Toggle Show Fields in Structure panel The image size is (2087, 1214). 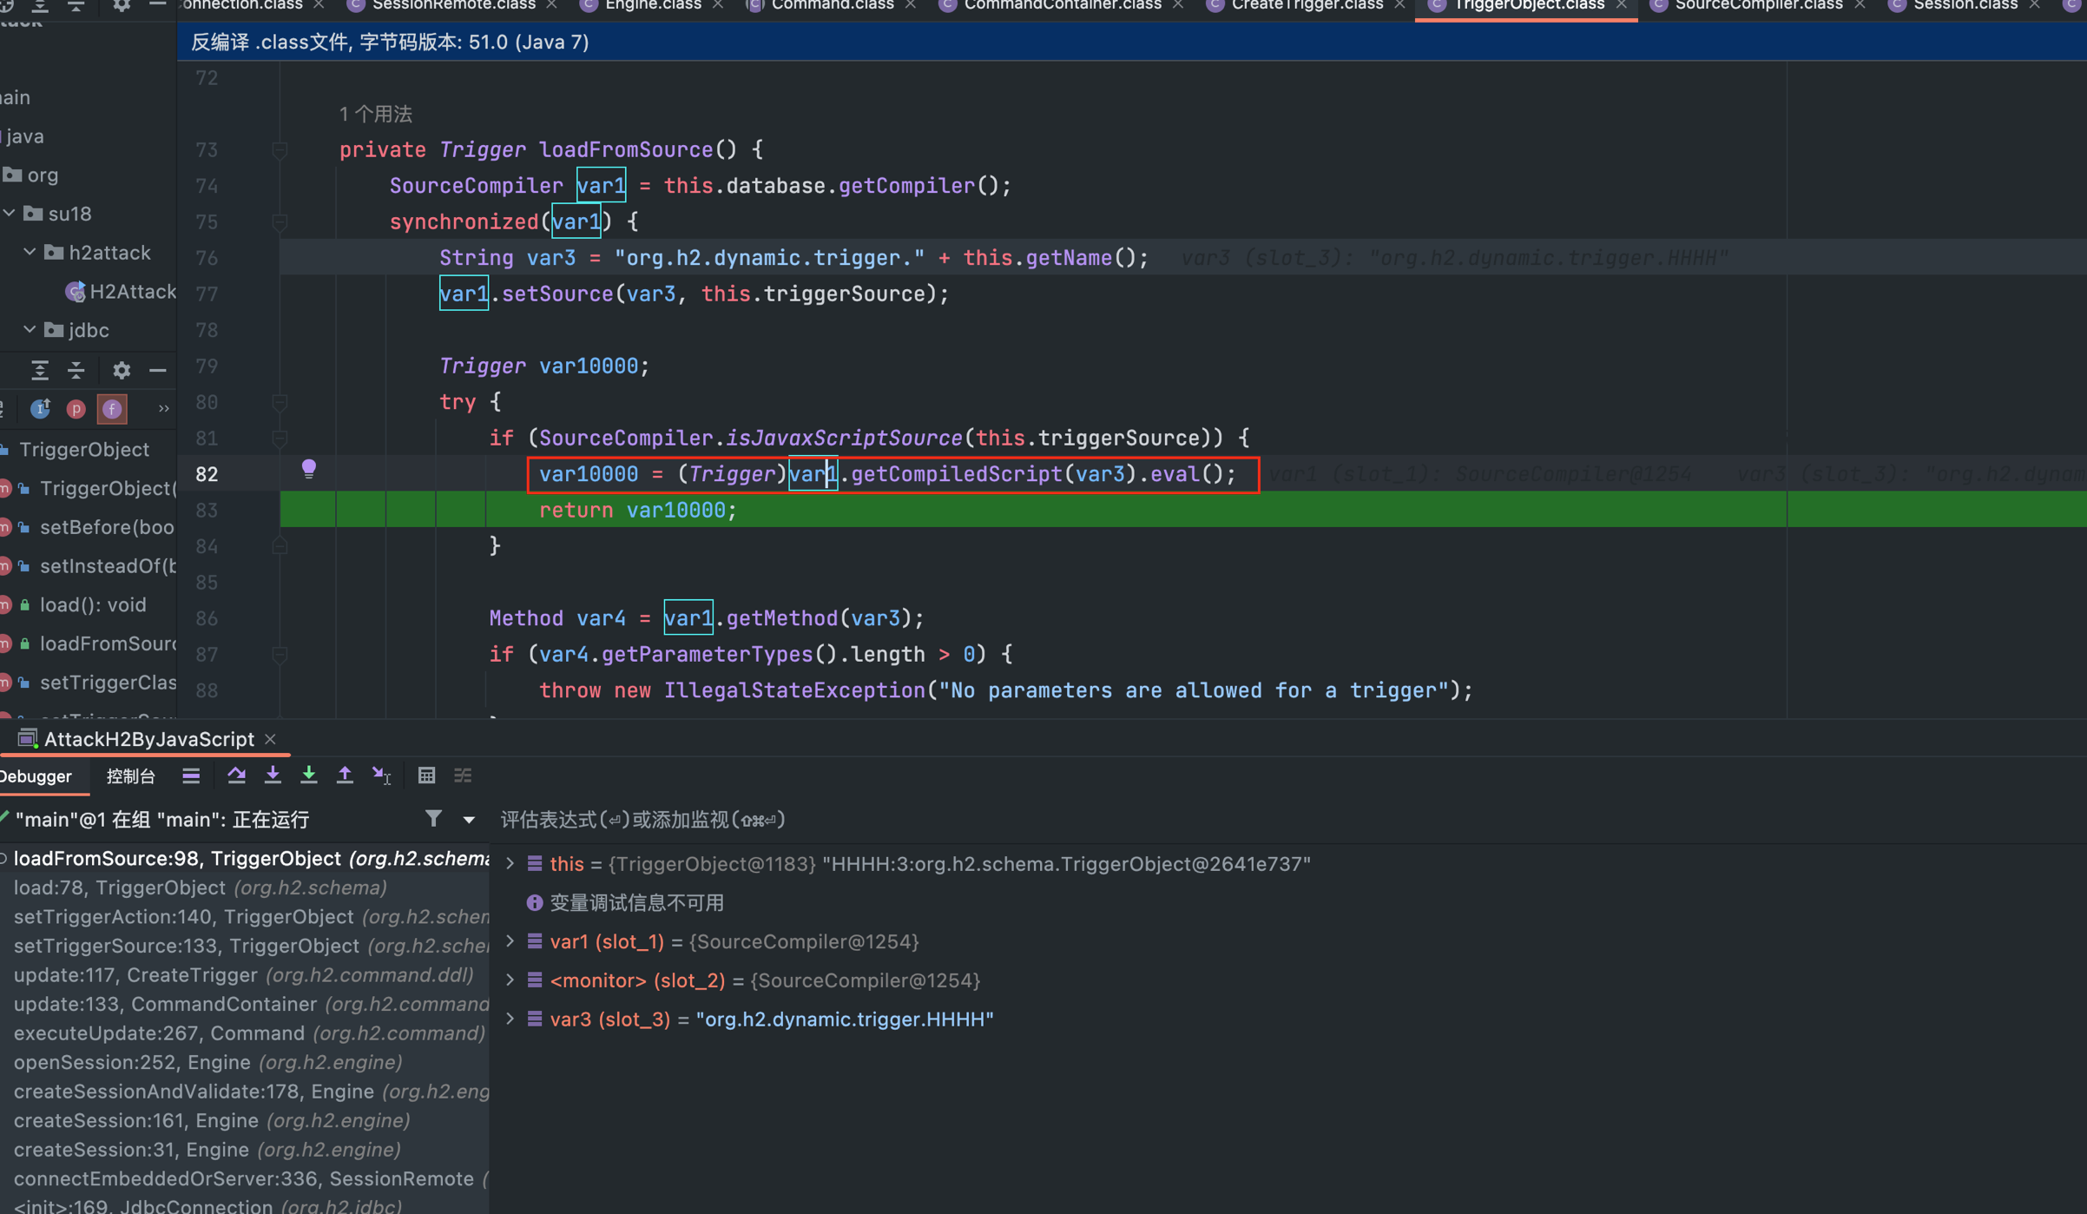tap(112, 409)
